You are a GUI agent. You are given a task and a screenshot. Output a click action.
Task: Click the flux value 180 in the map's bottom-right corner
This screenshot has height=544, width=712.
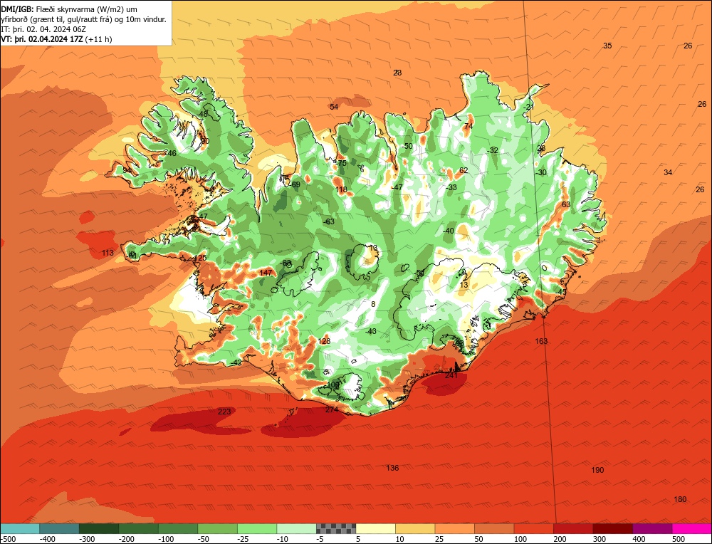pos(680,499)
